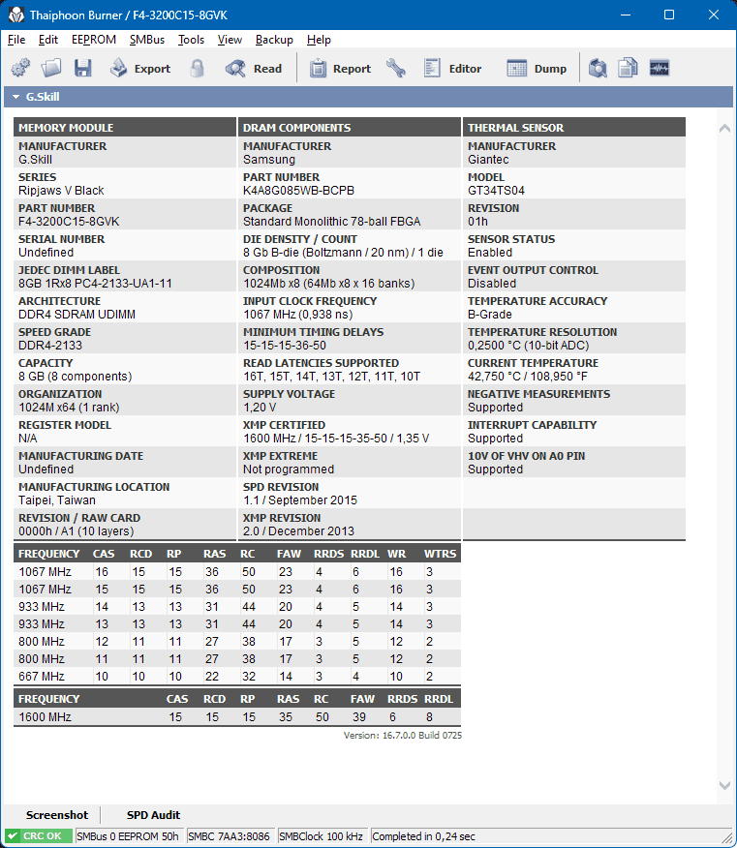Image resolution: width=737 pixels, height=848 pixels.
Task: Click the supply voltage 1,20 V value
Action: tap(260, 408)
